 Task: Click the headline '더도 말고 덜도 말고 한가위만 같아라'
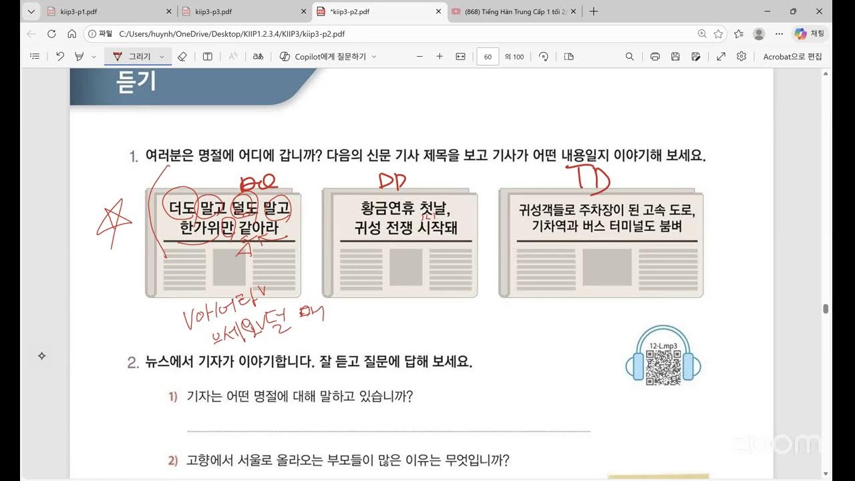coord(229,218)
